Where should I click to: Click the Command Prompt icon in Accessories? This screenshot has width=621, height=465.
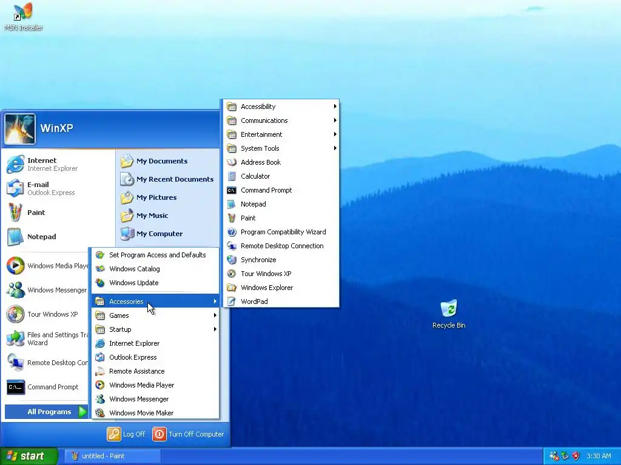232,190
